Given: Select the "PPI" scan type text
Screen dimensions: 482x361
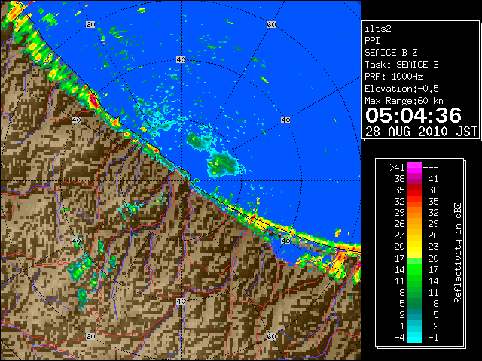Looking at the screenshot, I should coord(372,41).
